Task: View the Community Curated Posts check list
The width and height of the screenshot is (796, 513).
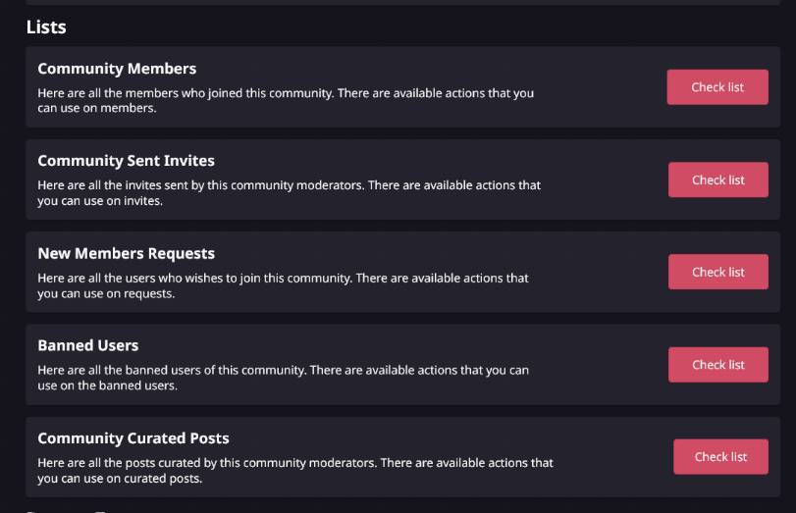Action: click(720, 457)
